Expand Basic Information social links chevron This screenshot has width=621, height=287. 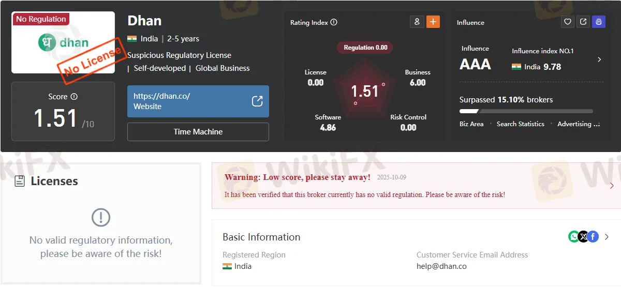(x=607, y=237)
